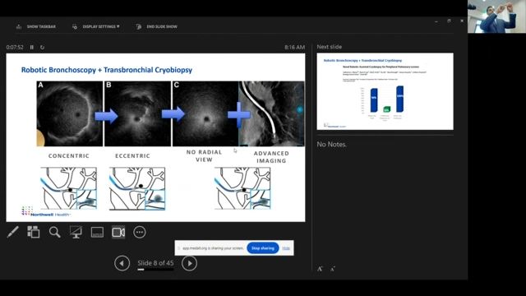526x296 pixels.
Task: Hide the screen sharing notification bar
Action: [286, 248]
